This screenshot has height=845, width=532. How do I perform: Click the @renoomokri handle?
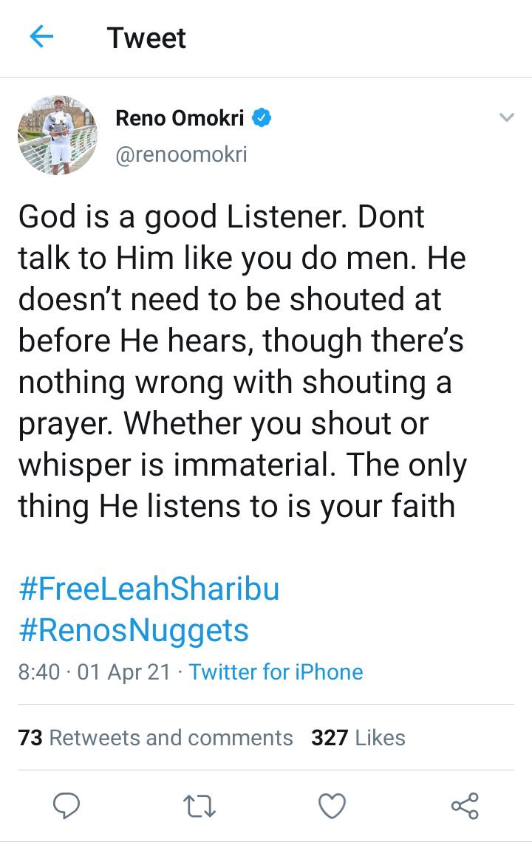click(x=181, y=154)
